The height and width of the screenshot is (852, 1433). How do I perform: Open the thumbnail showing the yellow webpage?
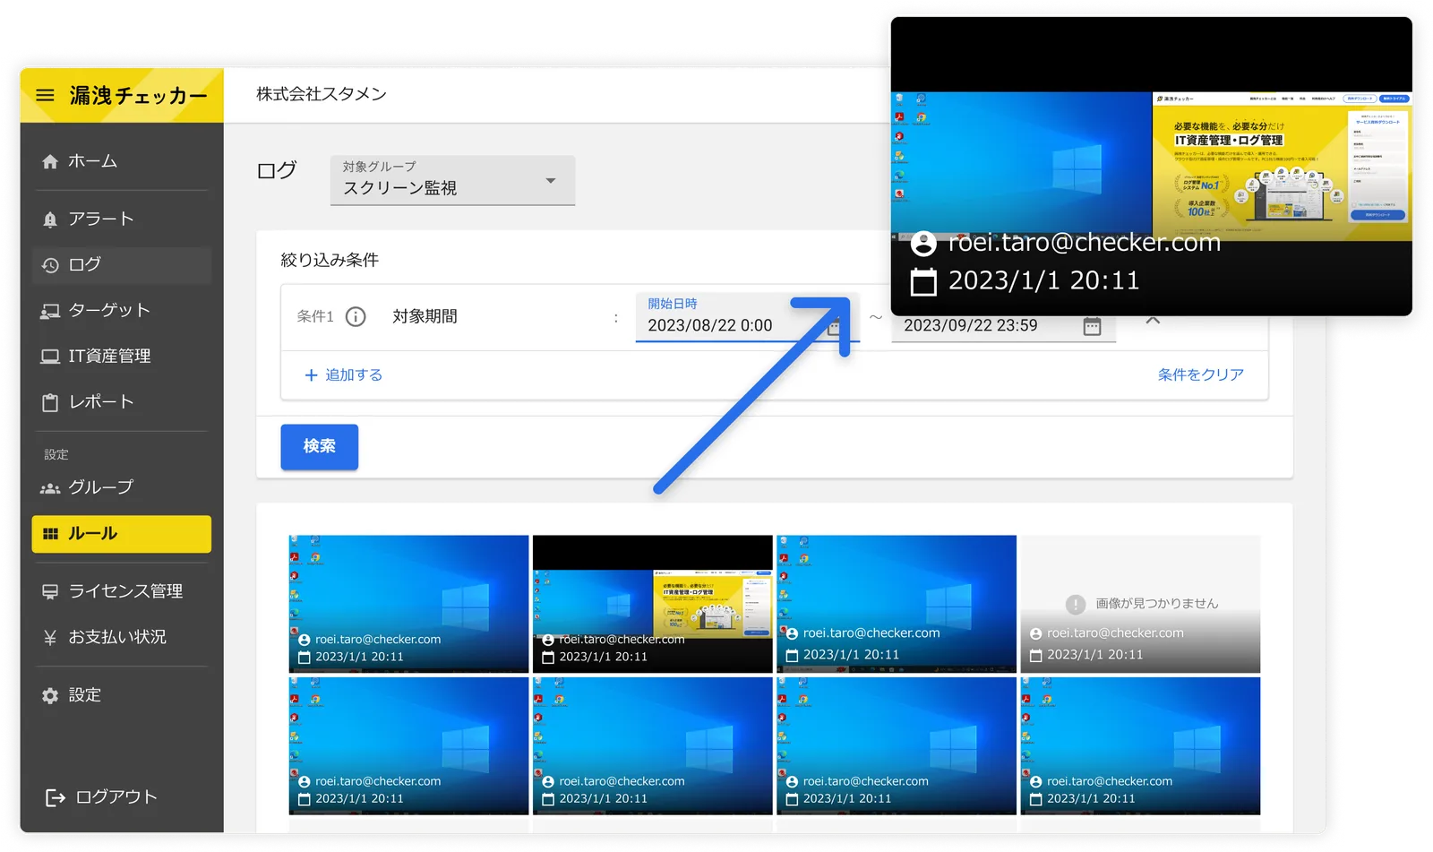[x=652, y=605]
